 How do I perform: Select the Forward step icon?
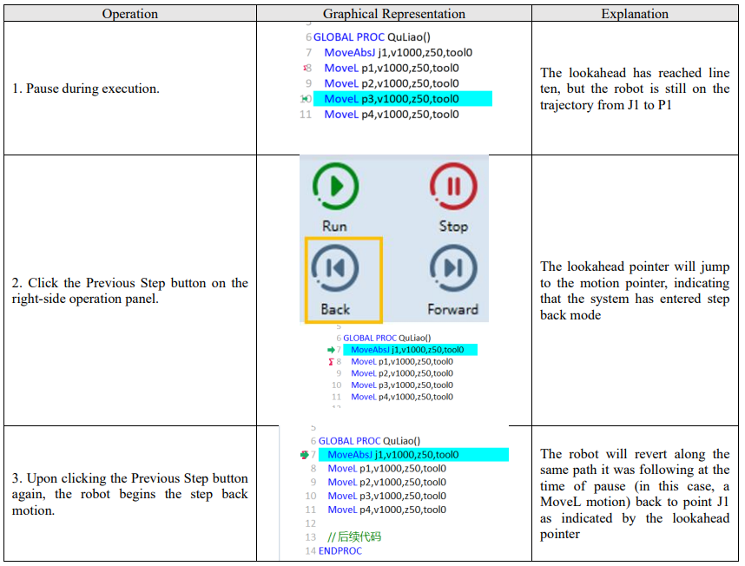[x=453, y=268]
